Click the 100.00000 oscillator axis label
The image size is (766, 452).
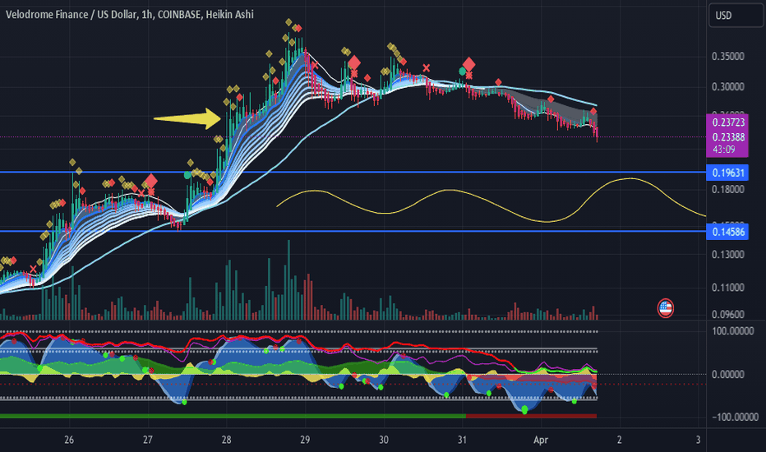[733, 331]
